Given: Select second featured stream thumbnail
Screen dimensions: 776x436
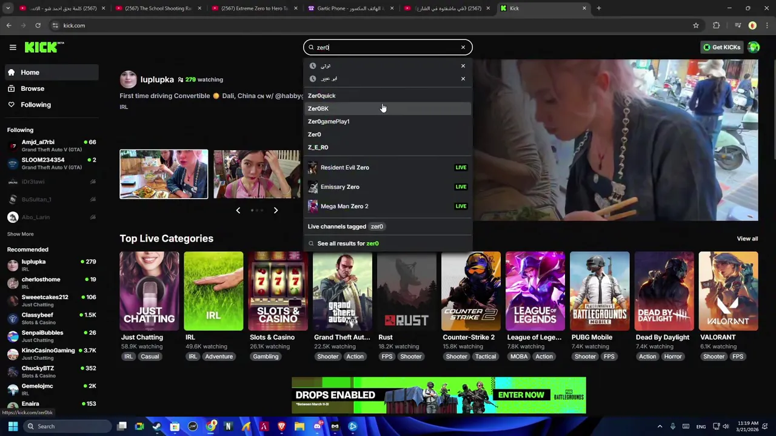Looking at the screenshot, I should 256,174.
